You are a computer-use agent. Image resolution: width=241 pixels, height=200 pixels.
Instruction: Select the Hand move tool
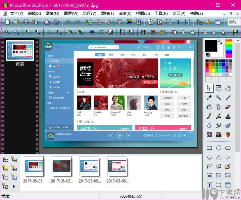[228, 88]
